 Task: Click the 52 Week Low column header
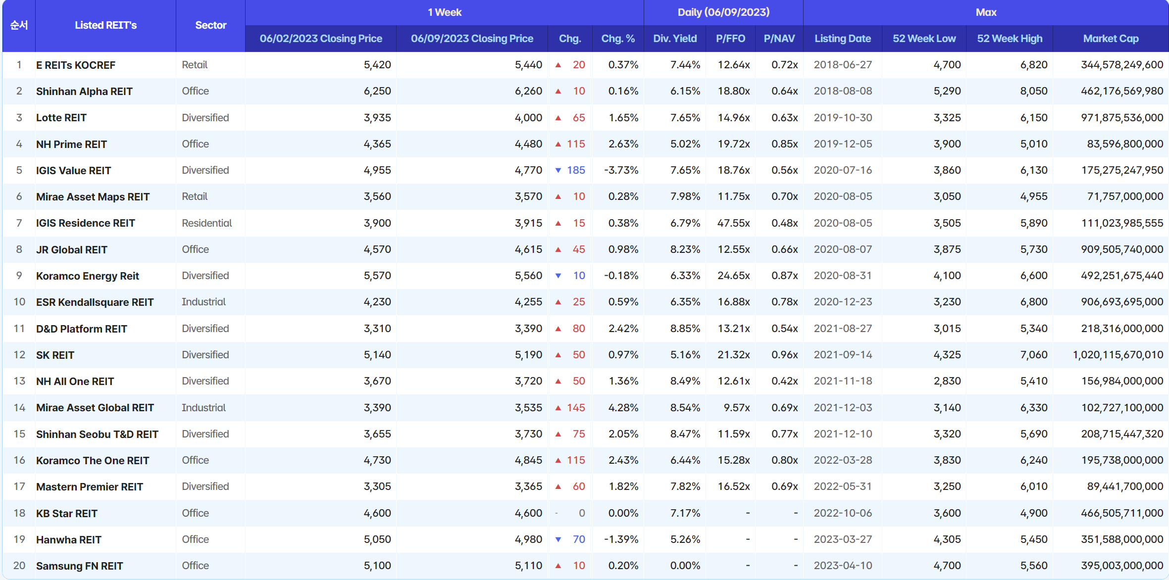[924, 39]
